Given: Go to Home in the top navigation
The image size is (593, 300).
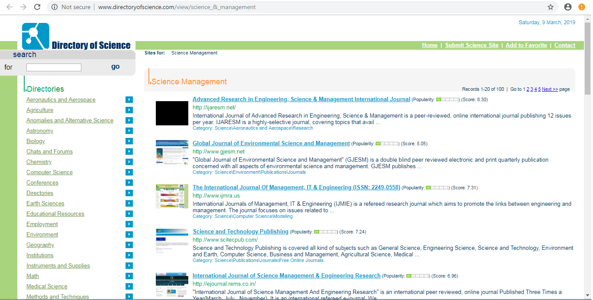Looking at the screenshot, I should point(429,45).
